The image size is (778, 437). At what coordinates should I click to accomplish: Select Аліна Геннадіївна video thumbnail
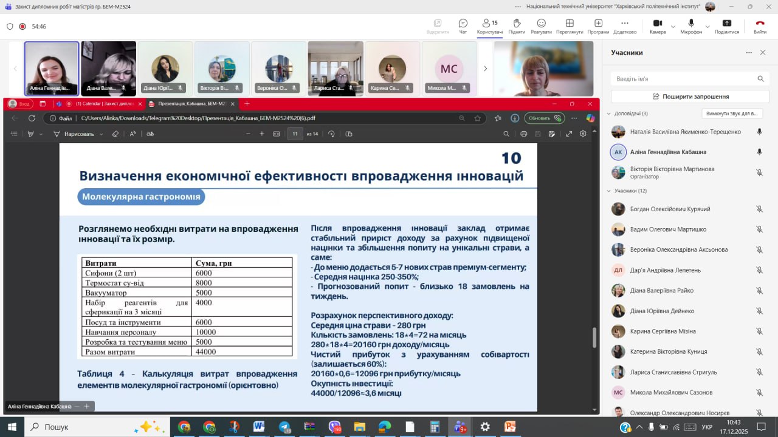pyautogui.click(x=52, y=69)
